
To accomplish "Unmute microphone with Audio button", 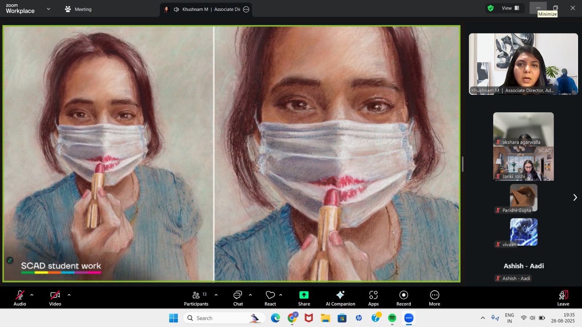I will tap(20, 295).
